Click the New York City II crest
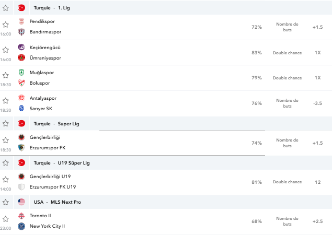 (x=21, y=226)
